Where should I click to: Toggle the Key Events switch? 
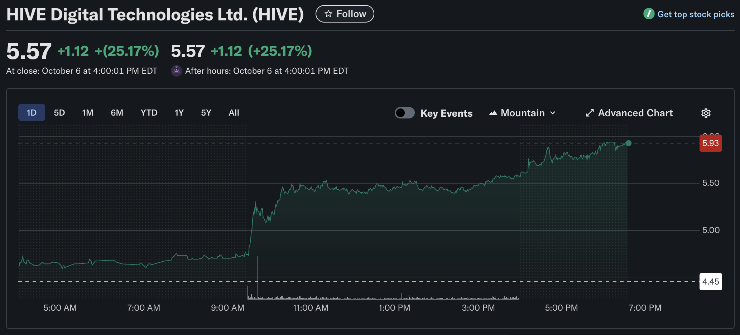(x=404, y=113)
